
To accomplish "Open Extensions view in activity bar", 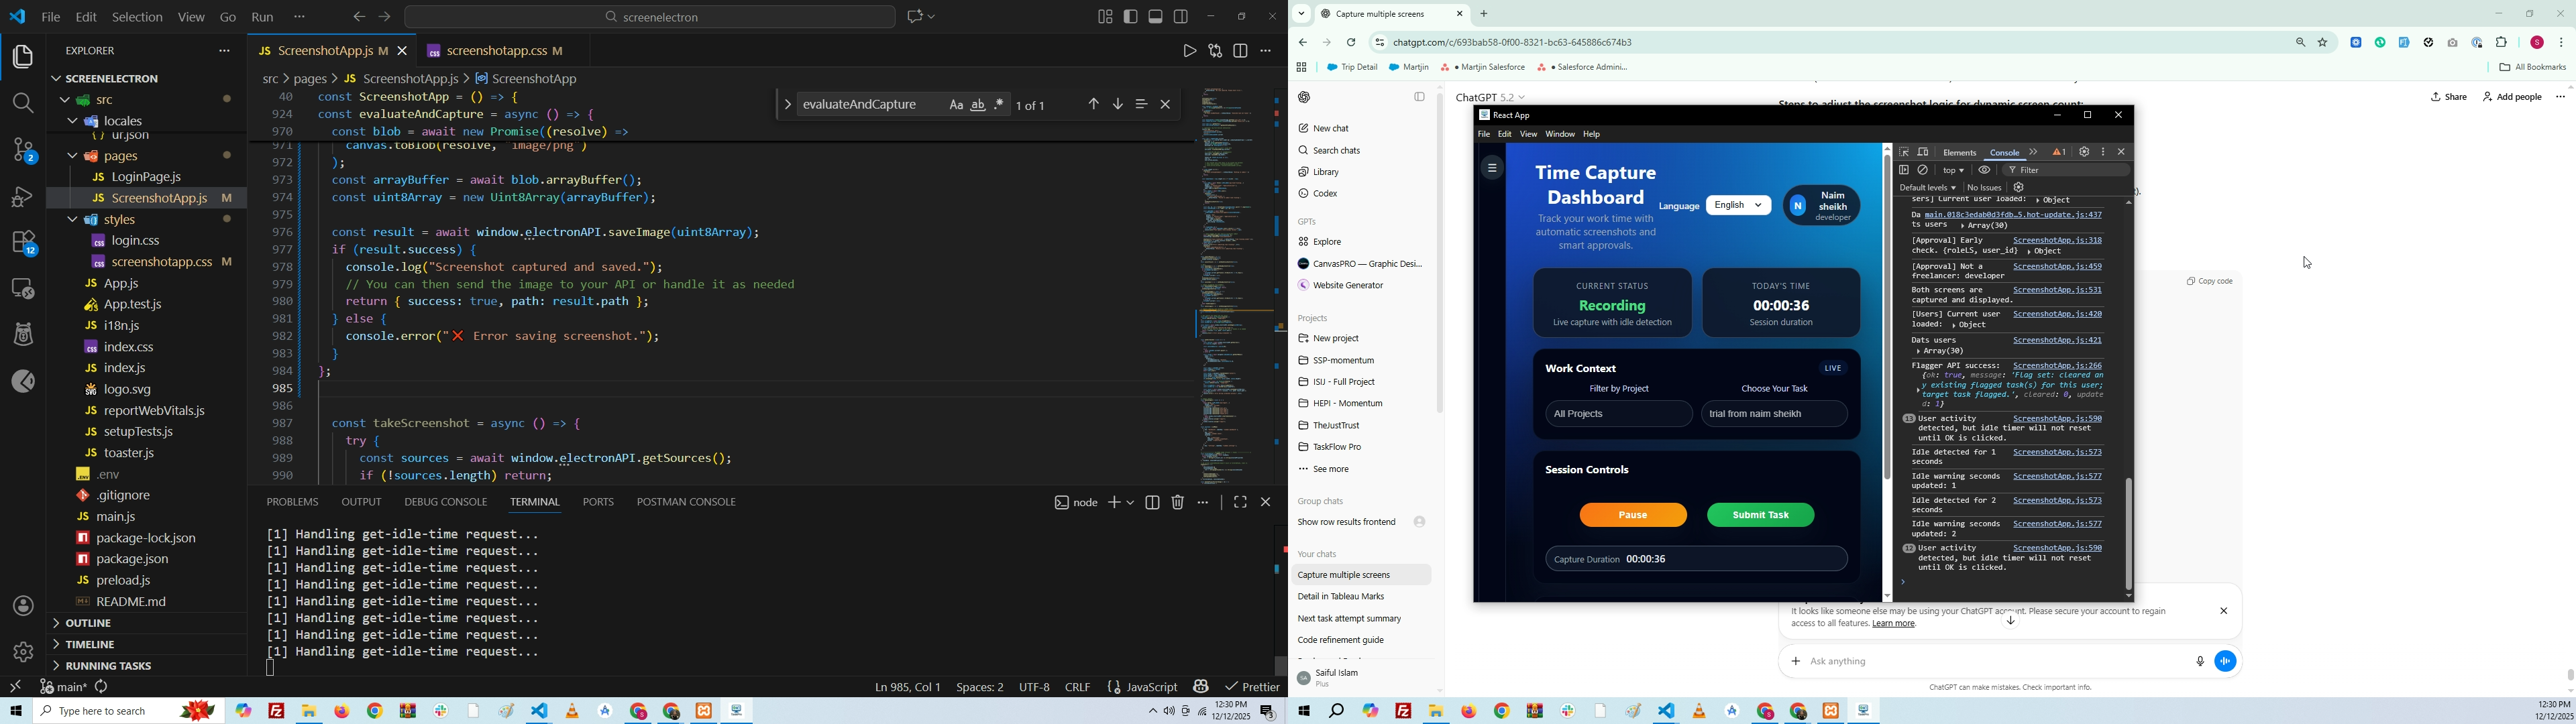I will (x=22, y=243).
